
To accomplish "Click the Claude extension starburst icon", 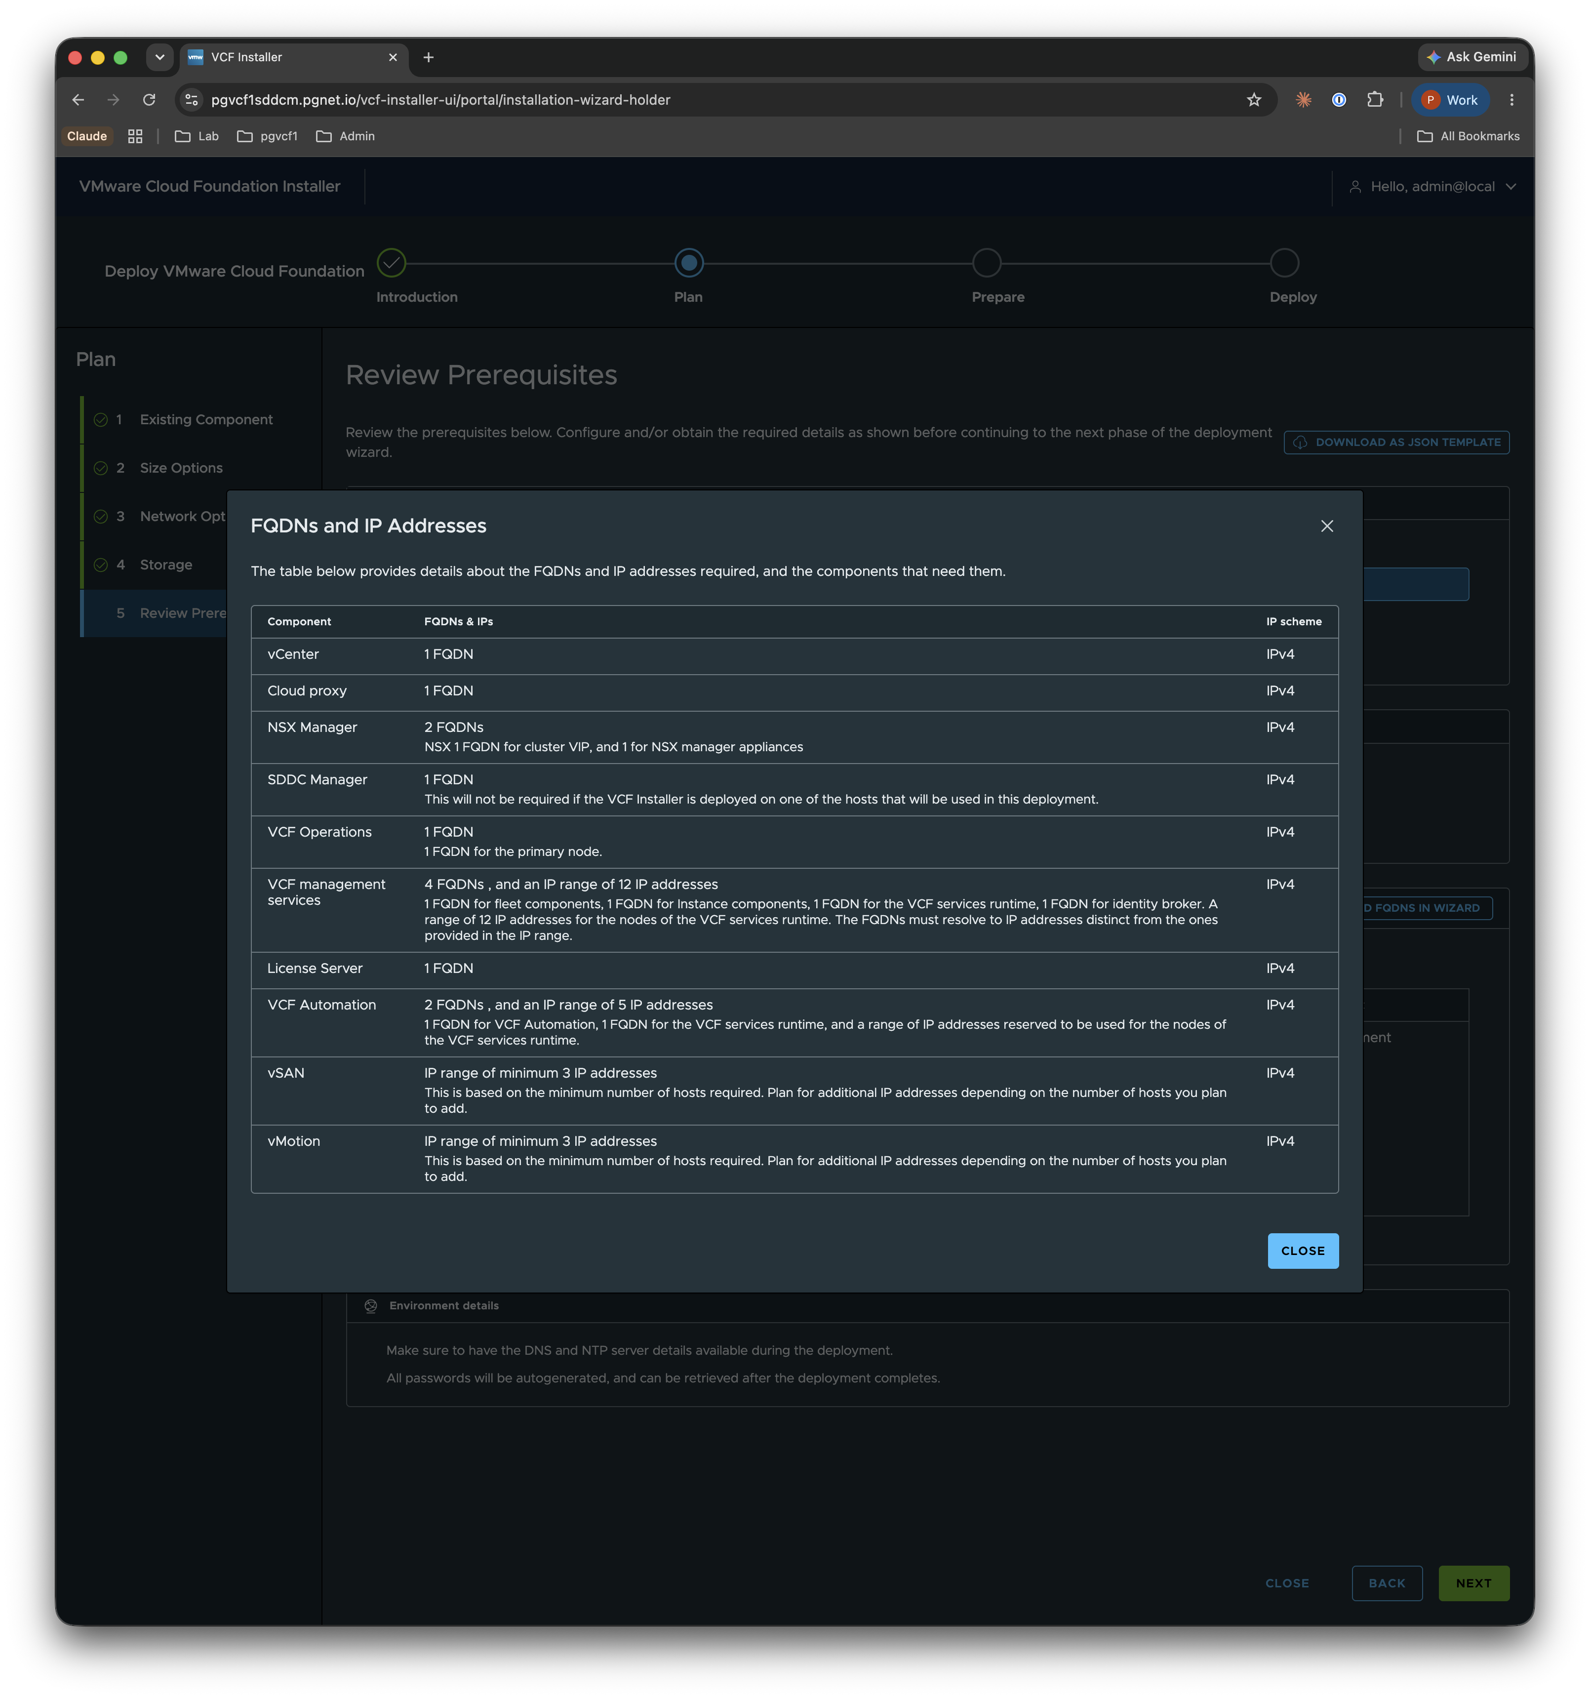I will (1303, 100).
